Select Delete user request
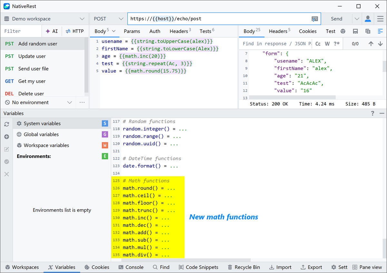 pos(43,93)
